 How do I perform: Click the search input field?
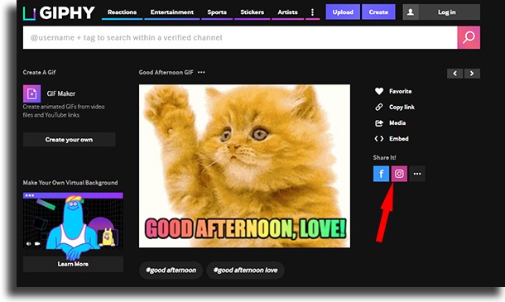[x=240, y=38]
